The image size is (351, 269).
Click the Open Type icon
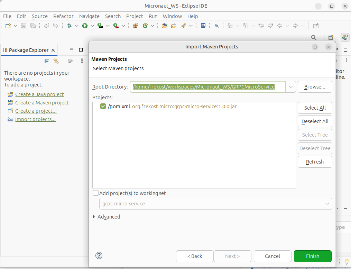pos(165,26)
